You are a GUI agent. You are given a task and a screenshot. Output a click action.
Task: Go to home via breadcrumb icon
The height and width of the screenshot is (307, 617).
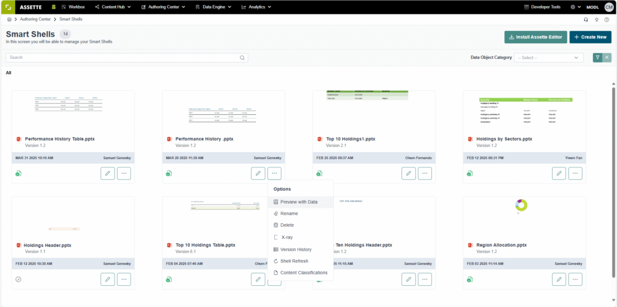click(x=9, y=19)
